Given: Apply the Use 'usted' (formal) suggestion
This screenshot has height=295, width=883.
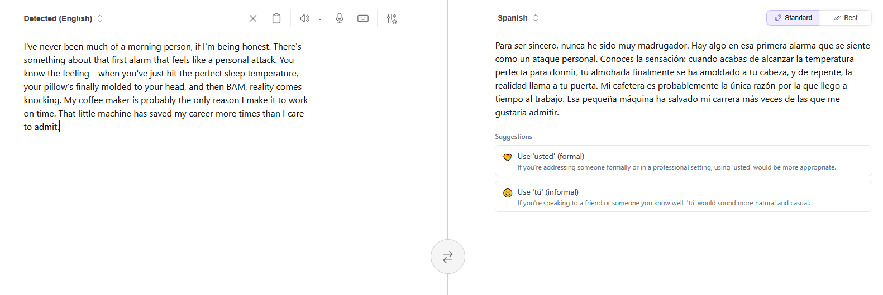Looking at the screenshot, I should pyautogui.click(x=683, y=161).
